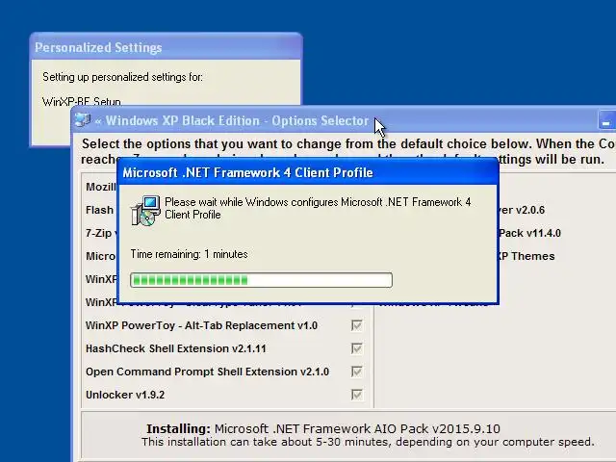
Task: Click the "5-30 minutes" installation note text
Action: click(x=368, y=442)
